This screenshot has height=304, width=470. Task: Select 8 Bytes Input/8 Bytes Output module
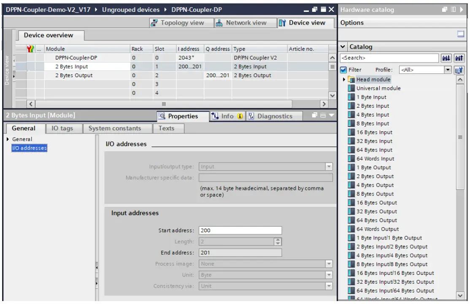pos(392,264)
